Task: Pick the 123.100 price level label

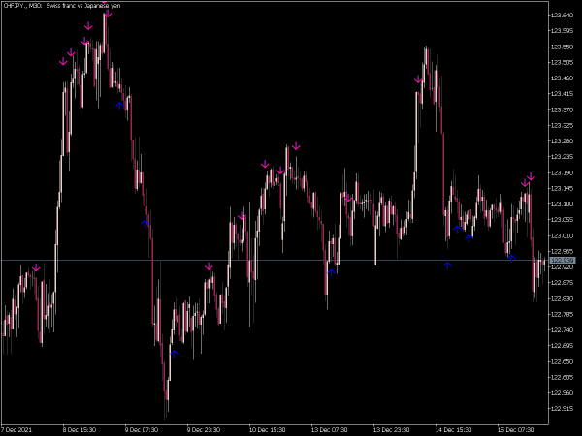Action: pyautogui.click(x=562, y=203)
